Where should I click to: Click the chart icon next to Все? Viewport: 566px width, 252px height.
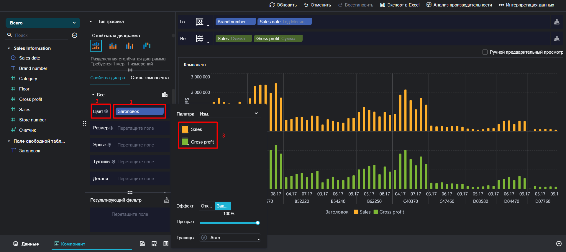165,95
